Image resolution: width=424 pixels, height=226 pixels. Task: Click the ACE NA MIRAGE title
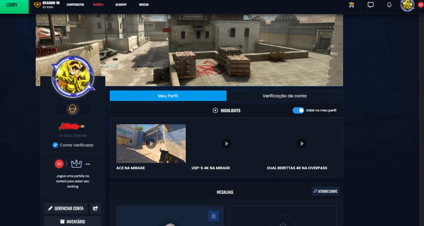click(130, 168)
